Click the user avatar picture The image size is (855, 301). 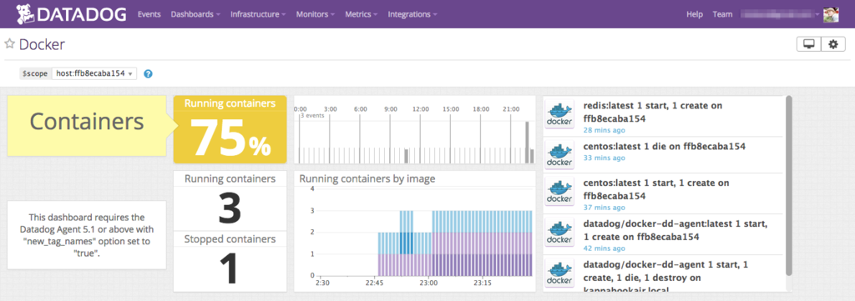coord(831,15)
